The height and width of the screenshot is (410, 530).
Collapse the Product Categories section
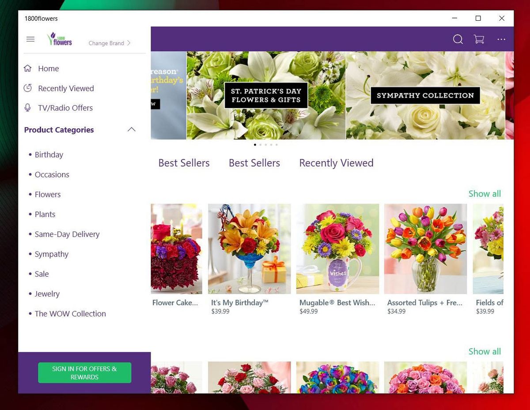pos(131,129)
